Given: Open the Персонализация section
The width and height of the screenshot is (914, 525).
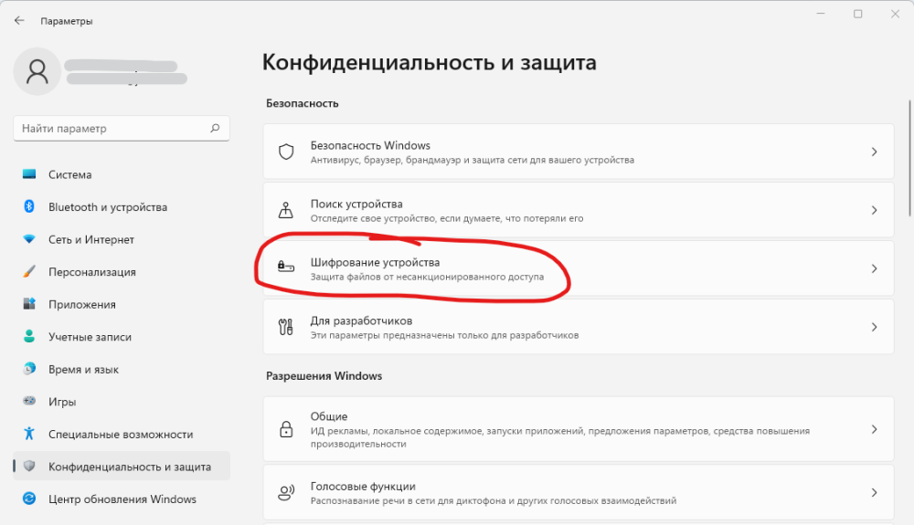Looking at the screenshot, I should [122, 272].
